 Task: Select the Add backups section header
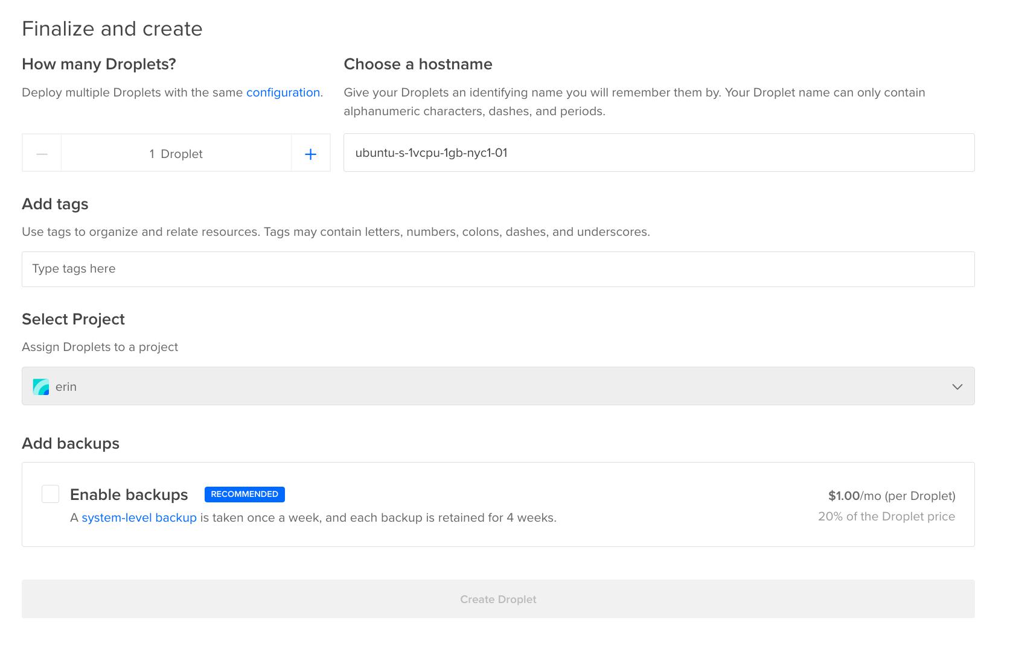pyautogui.click(x=71, y=443)
